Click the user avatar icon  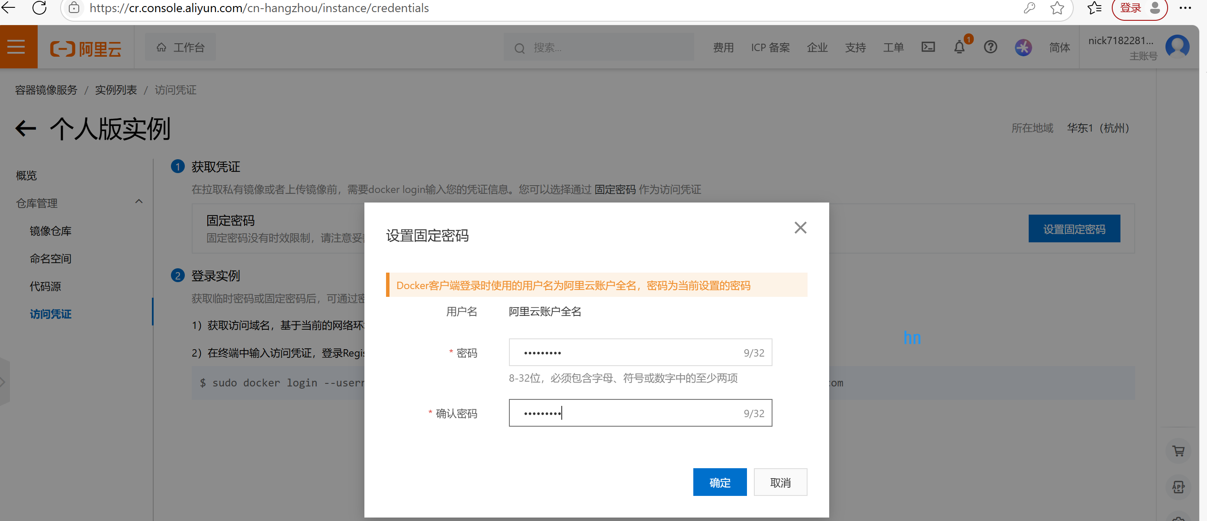tap(1177, 47)
